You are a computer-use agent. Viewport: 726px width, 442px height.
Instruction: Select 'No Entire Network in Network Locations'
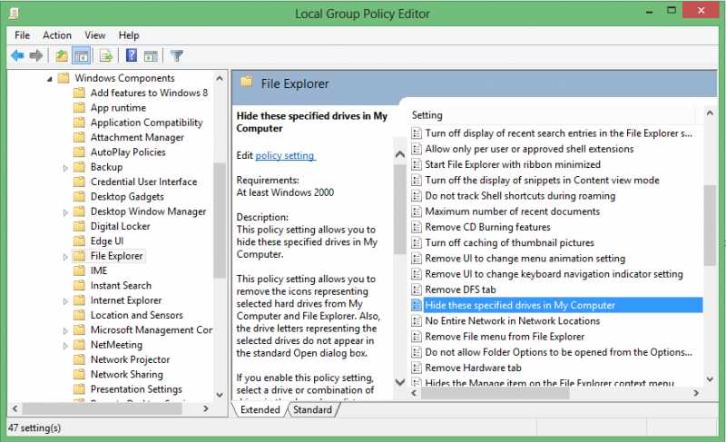coord(512,321)
